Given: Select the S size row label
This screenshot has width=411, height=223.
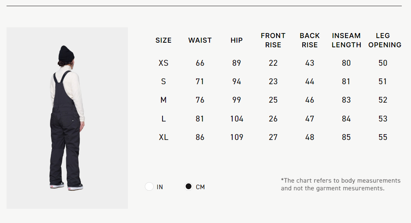Looking at the screenshot, I should point(163,82).
